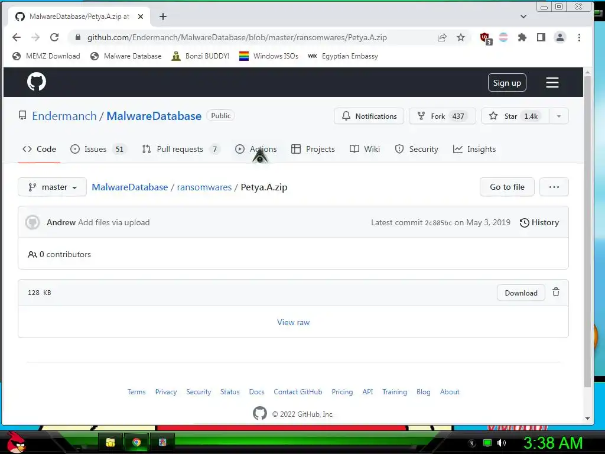
Task: Bookmark this page with the star icon
Action: coord(461,37)
